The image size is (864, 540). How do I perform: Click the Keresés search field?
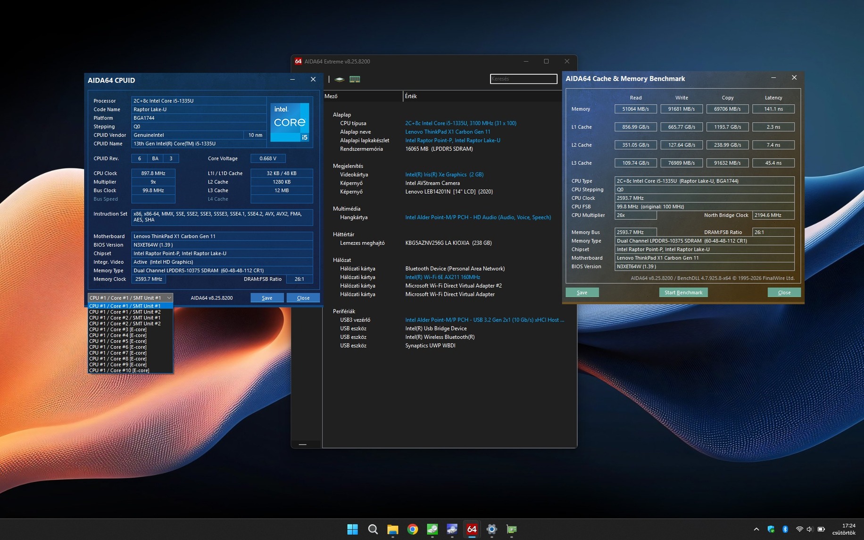[x=523, y=79]
